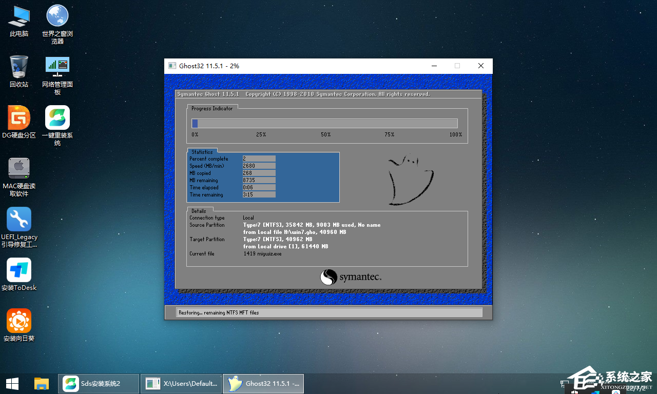
Task: Click the Symantec Ghost copyright header line
Action: tap(304, 94)
